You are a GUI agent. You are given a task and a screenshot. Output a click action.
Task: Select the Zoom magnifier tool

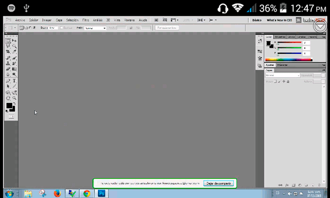click(x=14, y=98)
